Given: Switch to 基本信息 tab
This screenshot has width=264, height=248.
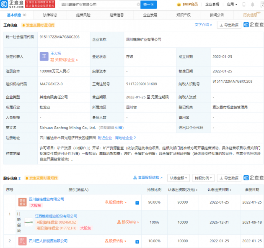Looking at the screenshot, I should [16, 15].
